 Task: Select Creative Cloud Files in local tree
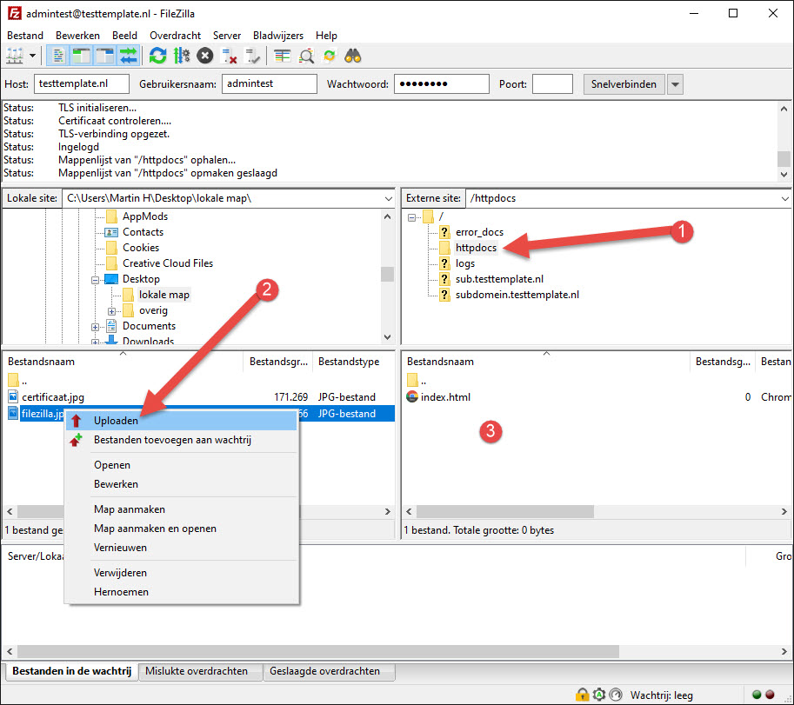(168, 263)
